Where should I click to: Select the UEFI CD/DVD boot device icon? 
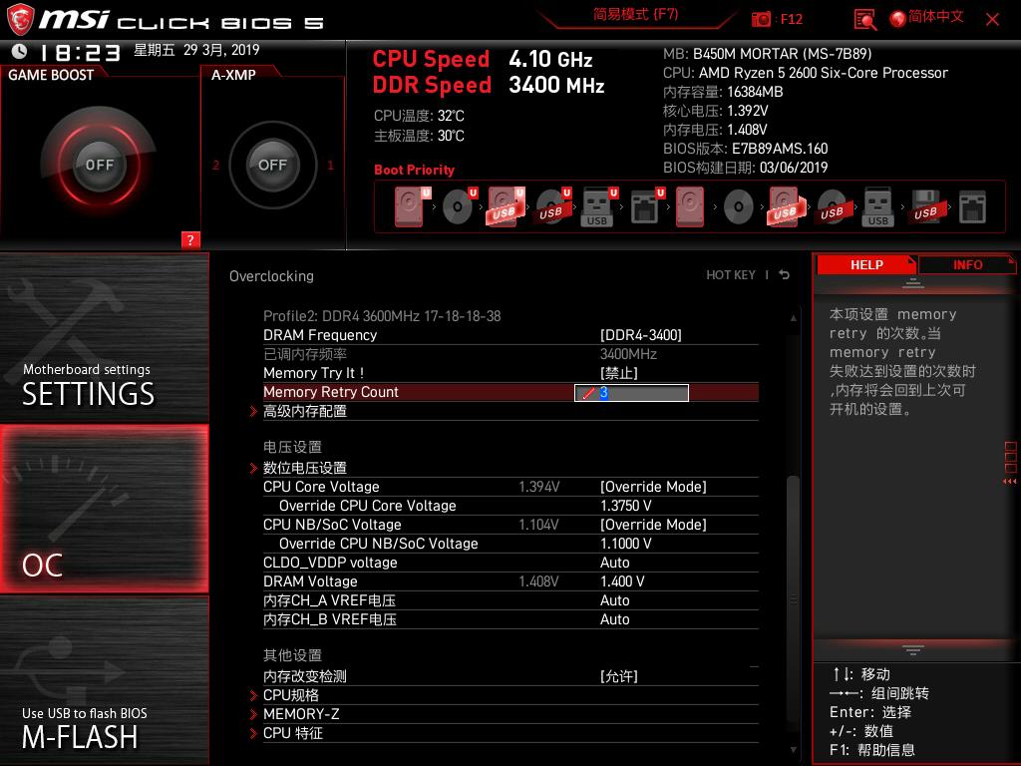tap(459, 206)
